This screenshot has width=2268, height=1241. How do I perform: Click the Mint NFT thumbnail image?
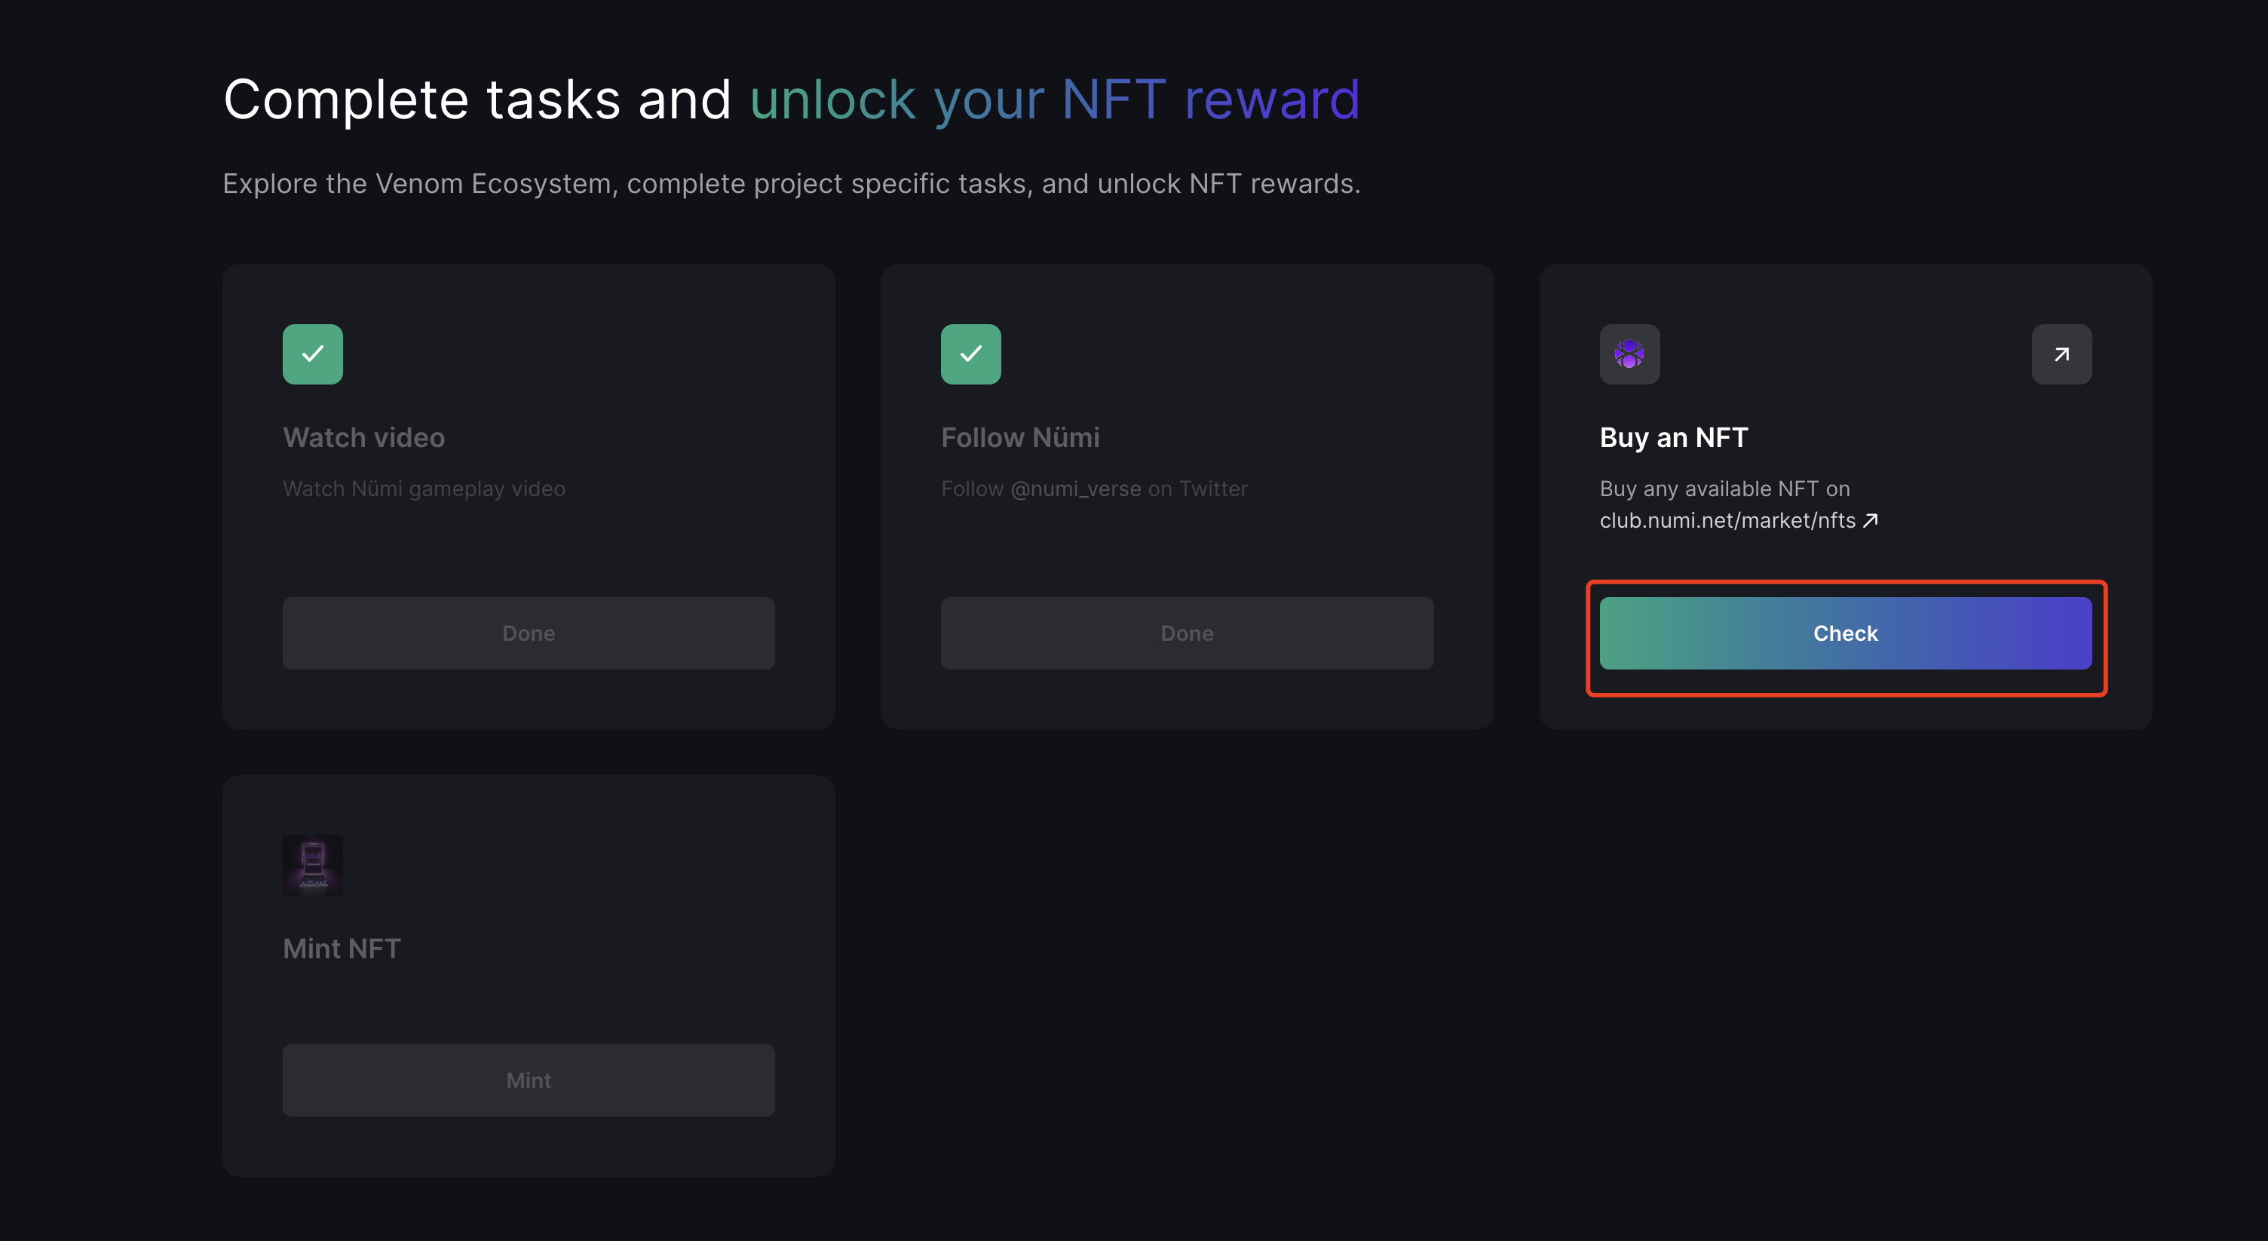tap(313, 864)
